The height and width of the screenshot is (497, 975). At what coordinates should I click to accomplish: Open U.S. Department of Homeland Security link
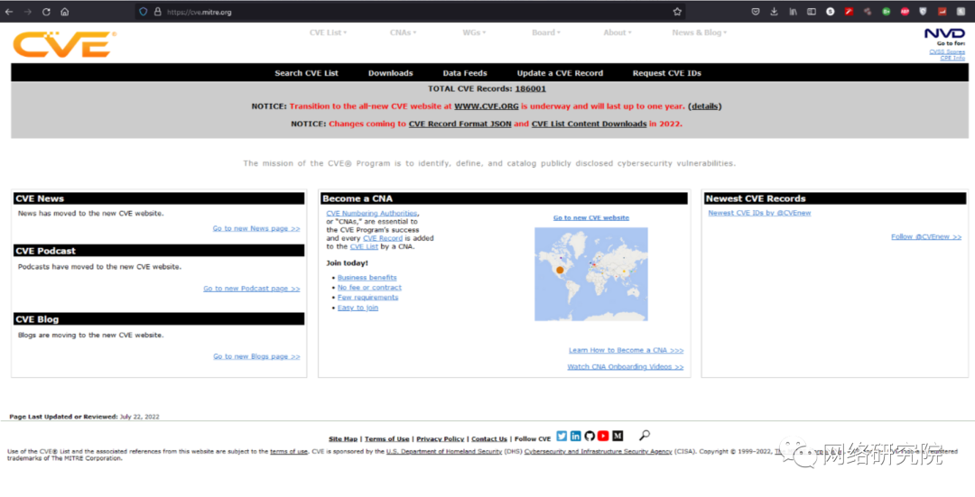coord(444,452)
